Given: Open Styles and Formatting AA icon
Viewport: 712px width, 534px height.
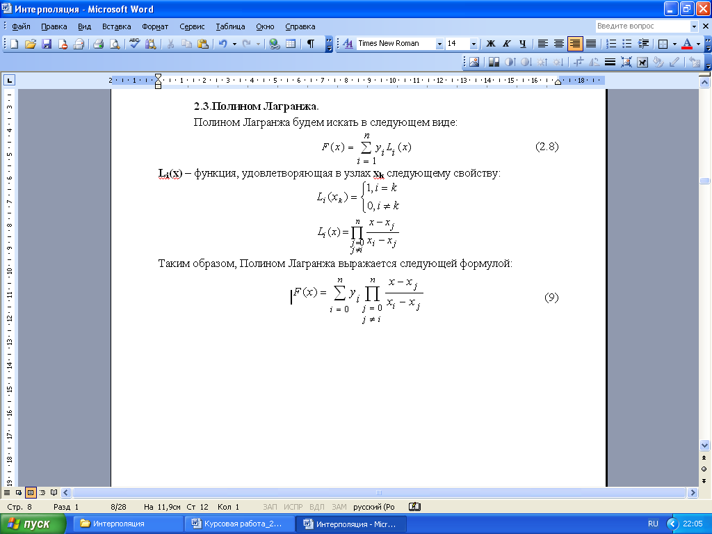Looking at the screenshot, I should pyautogui.click(x=348, y=44).
